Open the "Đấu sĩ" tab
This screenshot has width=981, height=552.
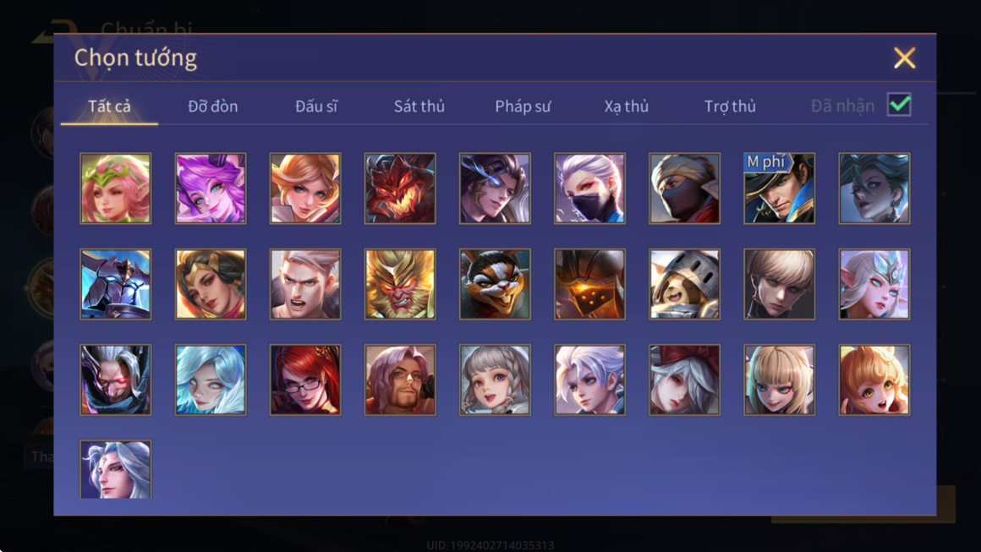[316, 107]
